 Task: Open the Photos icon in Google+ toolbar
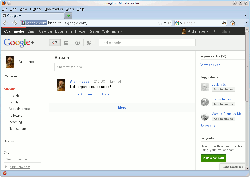click(x=66, y=43)
